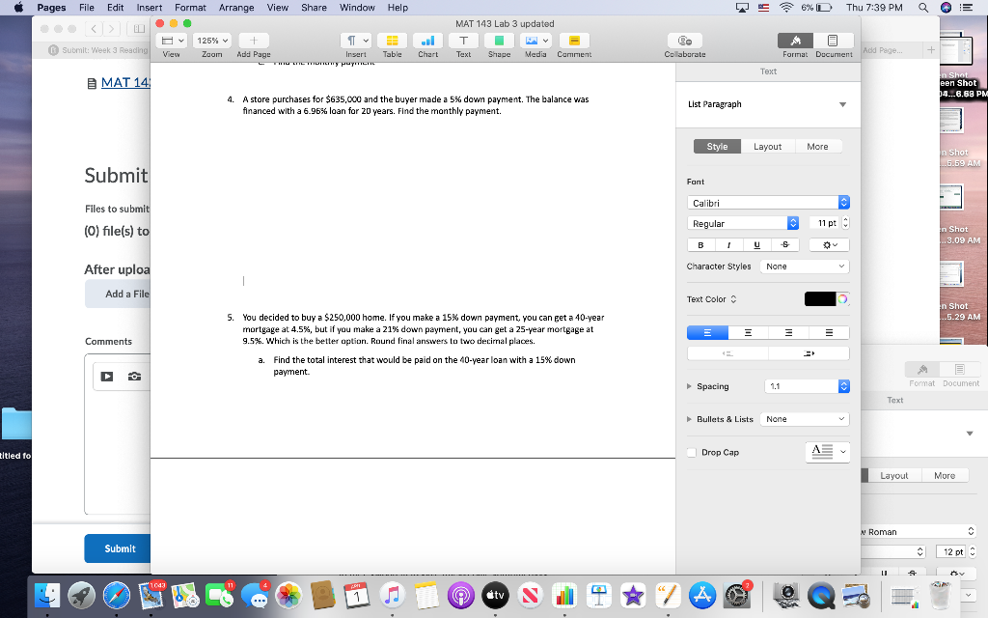Open the Text Color swatch

[821, 299]
